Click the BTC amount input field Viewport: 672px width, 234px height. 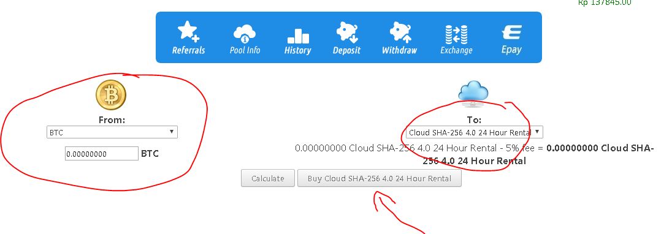click(102, 154)
